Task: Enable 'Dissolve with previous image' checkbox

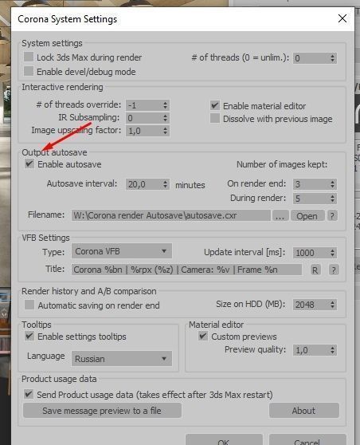Action: click(x=215, y=118)
